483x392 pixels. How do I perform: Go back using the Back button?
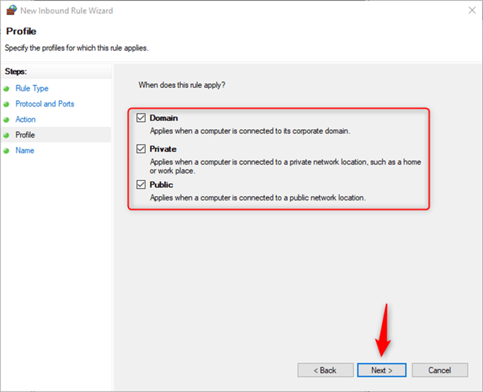[325, 370]
